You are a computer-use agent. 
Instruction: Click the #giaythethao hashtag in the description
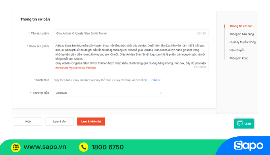(x=77, y=68)
